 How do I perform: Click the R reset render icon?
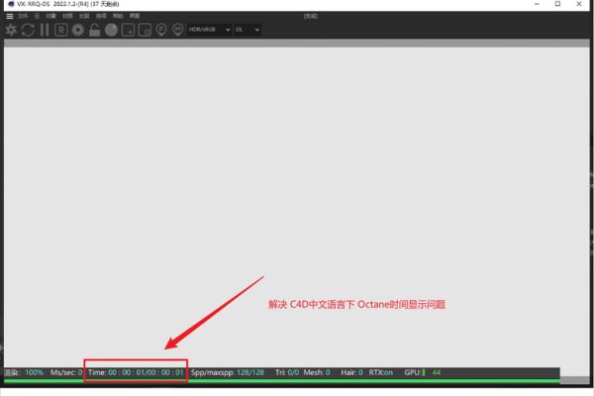(x=60, y=30)
